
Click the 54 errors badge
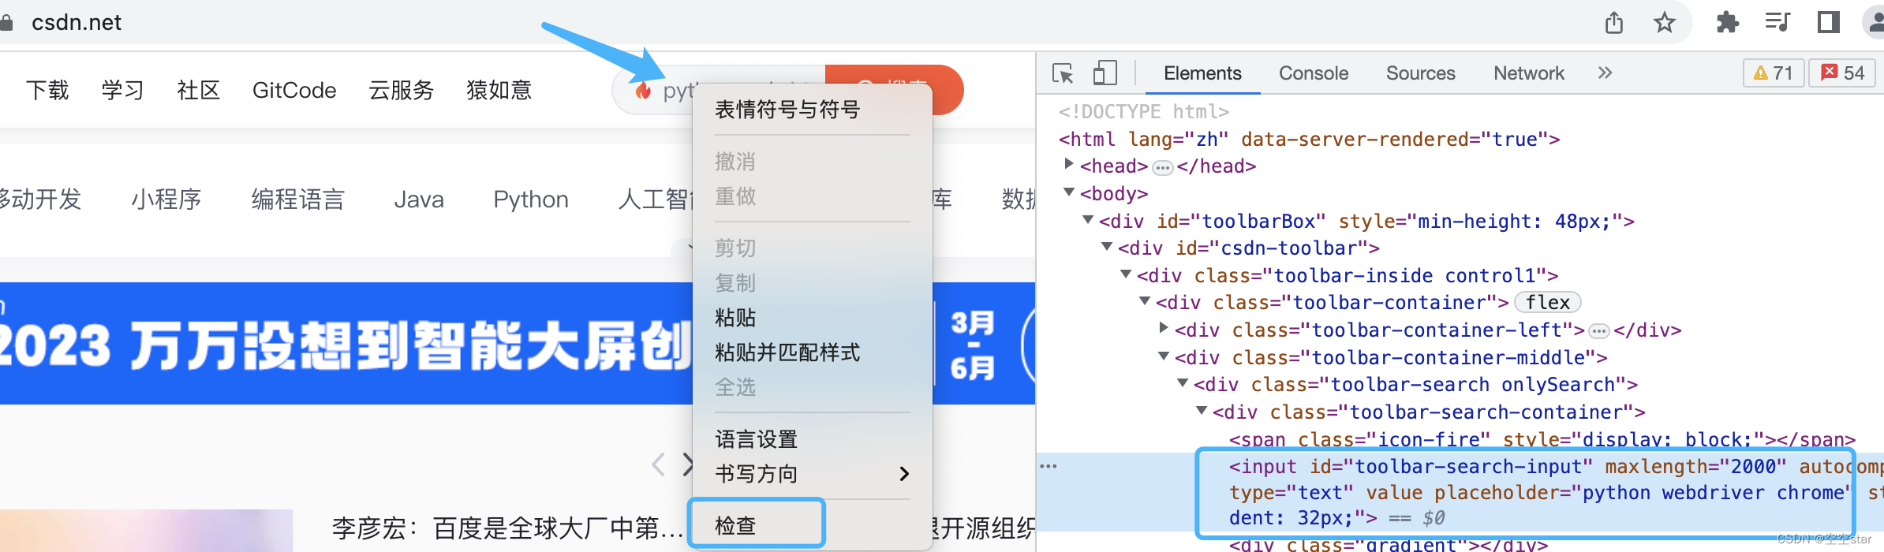[1842, 73]
